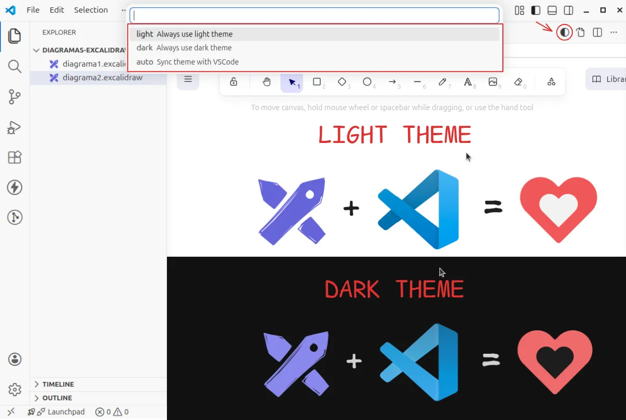Select the Pencil freedraw tool
Viewport: 626px width, 420px height.
click(442, 82)
